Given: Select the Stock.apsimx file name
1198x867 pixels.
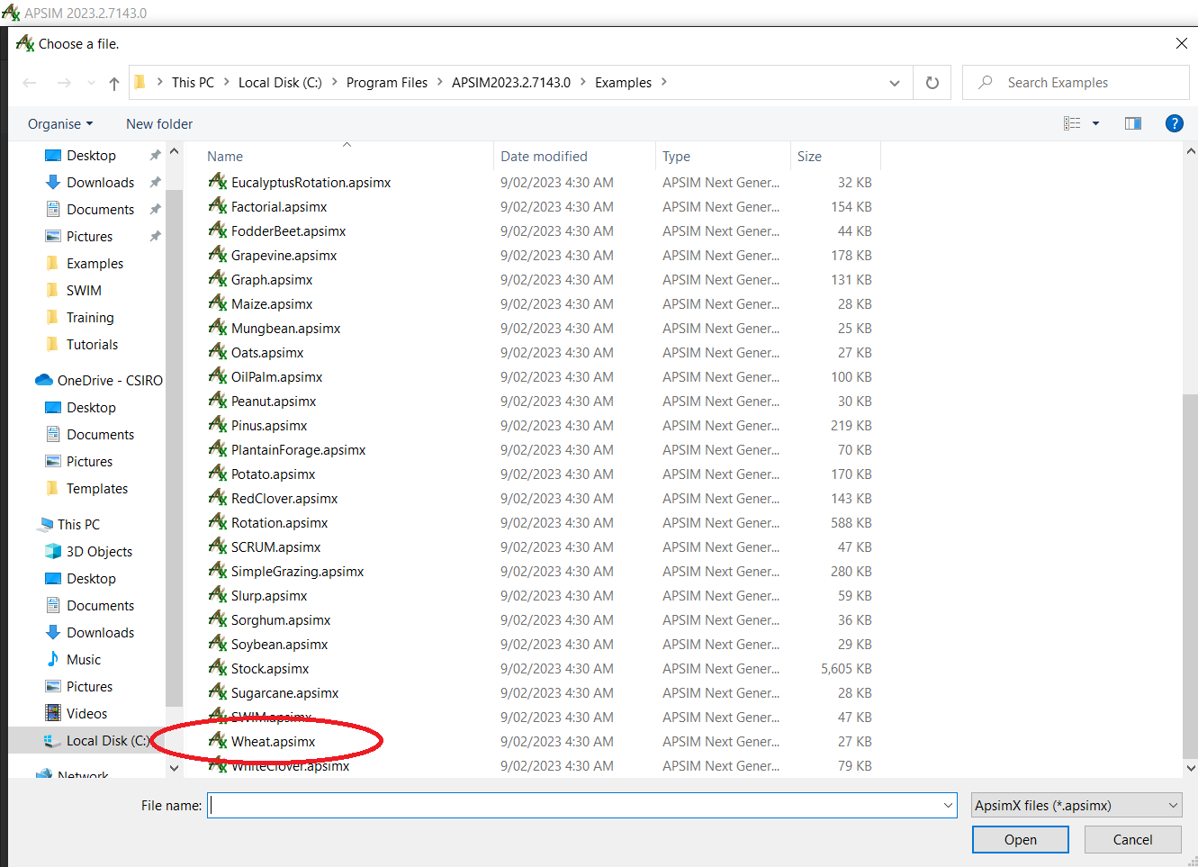Looking at the screenshot, I should [x=270, y=669].
